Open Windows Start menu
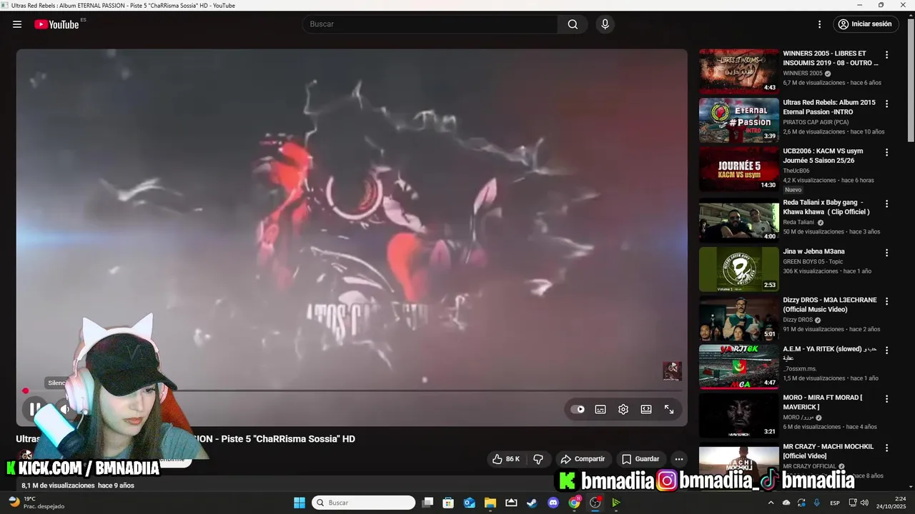 point(300,503)
